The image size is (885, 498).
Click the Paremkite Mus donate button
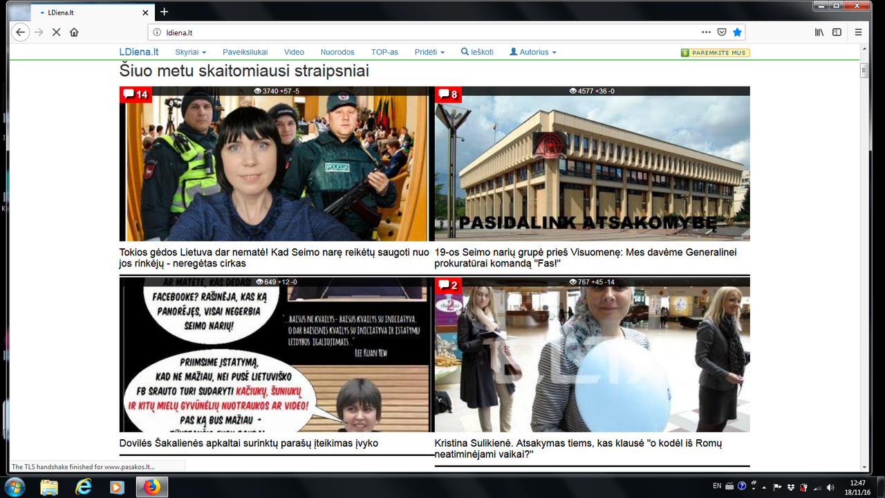pos(715,53)
